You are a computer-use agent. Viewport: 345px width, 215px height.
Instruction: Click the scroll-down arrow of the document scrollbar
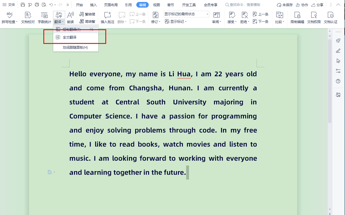[x=330, y=209]
